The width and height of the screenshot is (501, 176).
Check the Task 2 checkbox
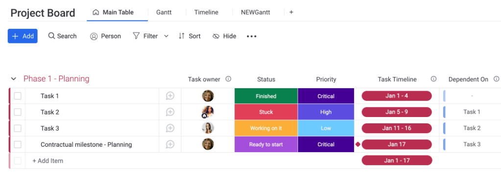click(x=18, y=112)
